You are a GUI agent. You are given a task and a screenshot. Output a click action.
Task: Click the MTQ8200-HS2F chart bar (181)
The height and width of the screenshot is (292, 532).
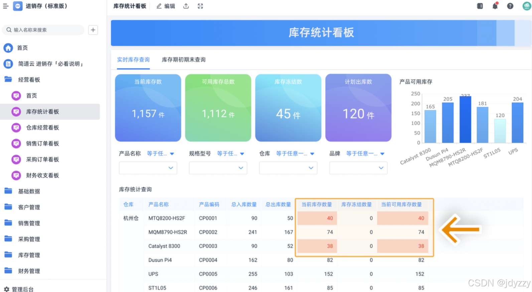click(x=483, y=125)
